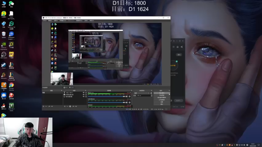This screenshot has width=262, height=147.
Task: Adjust the transition duration stepper arrows
Action: click(x=152, y=95)
